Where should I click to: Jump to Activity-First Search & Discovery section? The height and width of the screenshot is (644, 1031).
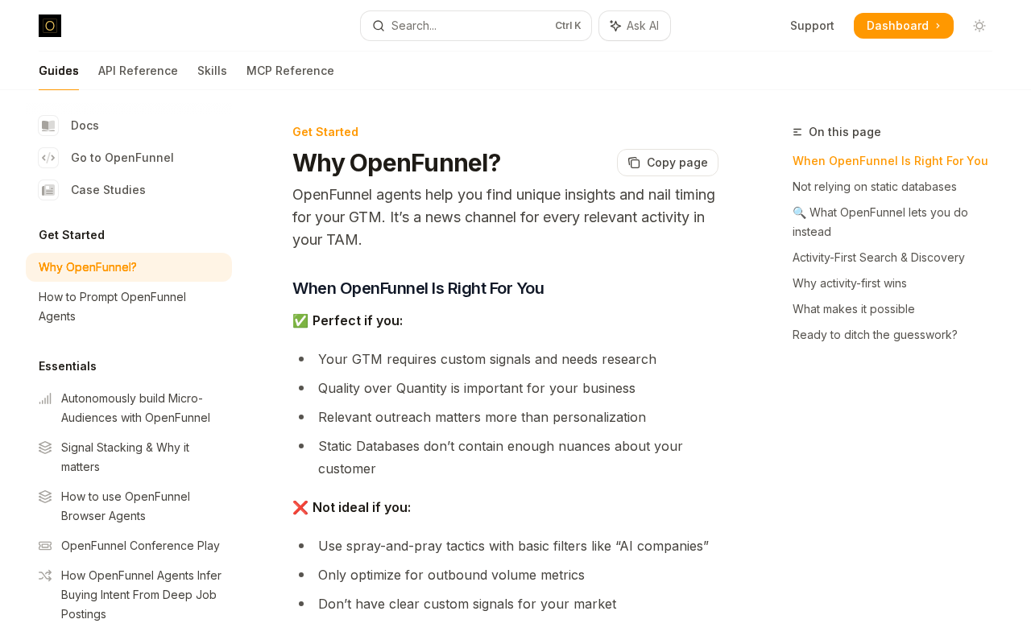point(878,258)
